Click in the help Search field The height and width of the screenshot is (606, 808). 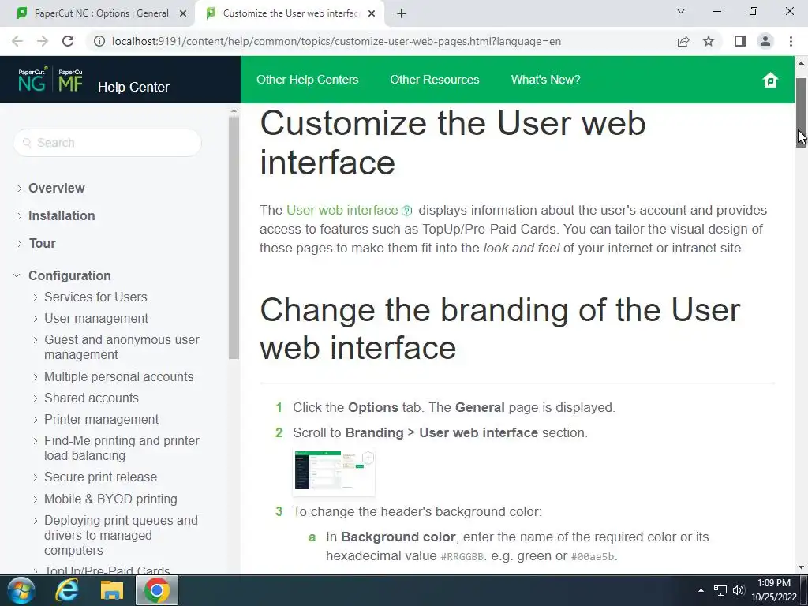pos(107,143)
